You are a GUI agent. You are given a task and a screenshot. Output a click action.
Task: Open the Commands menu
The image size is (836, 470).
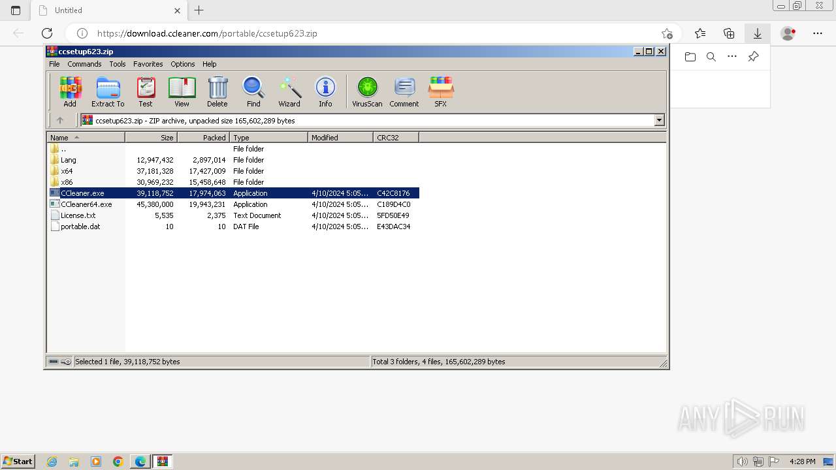point(84,64)
